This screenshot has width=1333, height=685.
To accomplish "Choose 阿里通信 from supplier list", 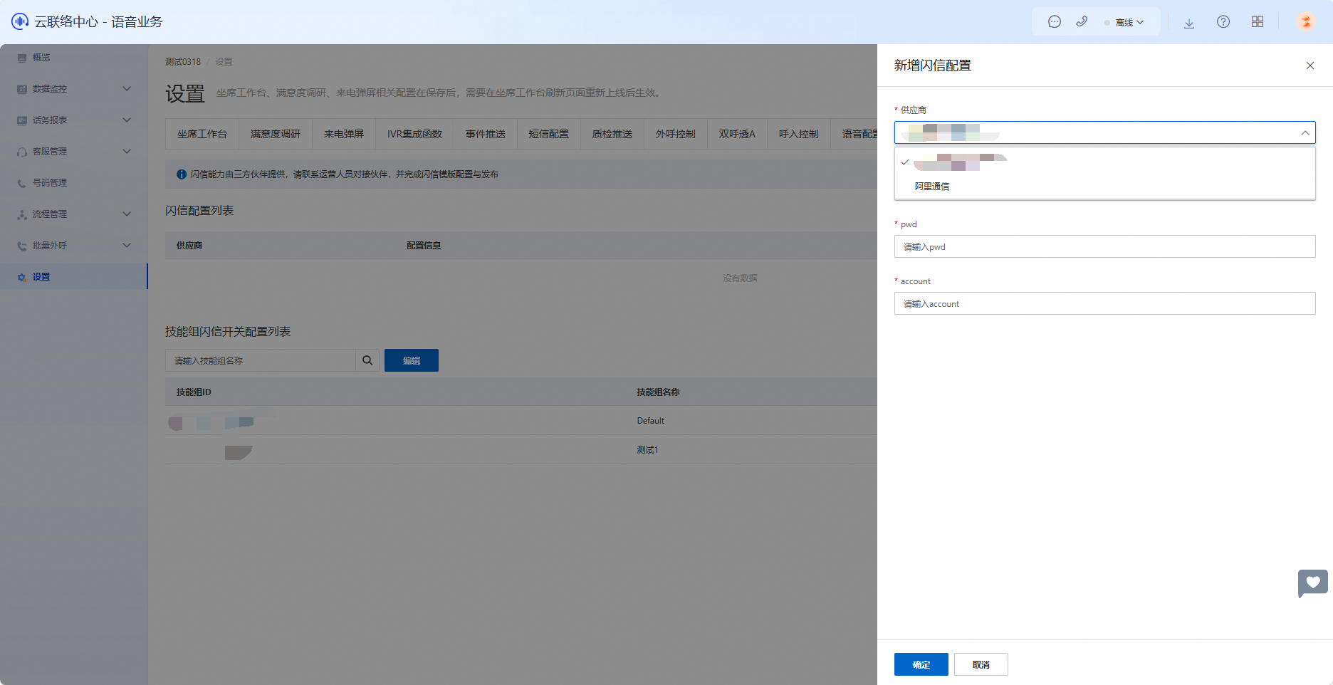I will tap(1104, 187).
